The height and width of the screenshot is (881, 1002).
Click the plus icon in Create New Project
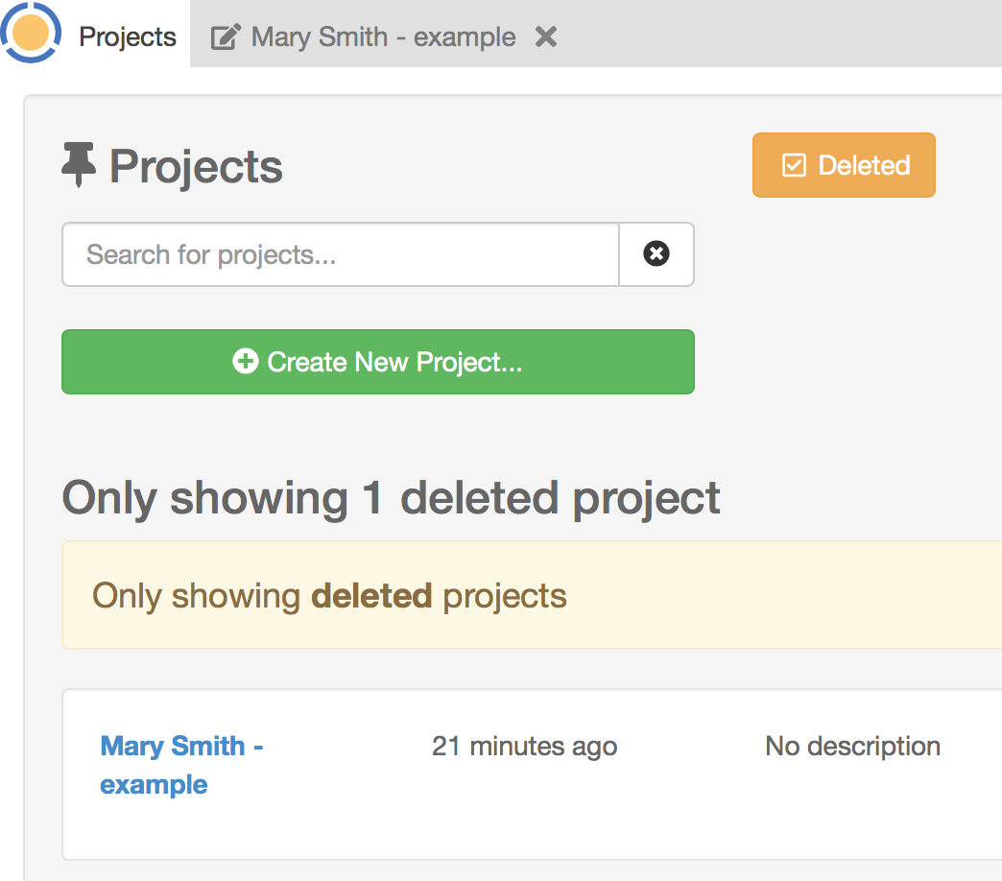coord(246,362)
